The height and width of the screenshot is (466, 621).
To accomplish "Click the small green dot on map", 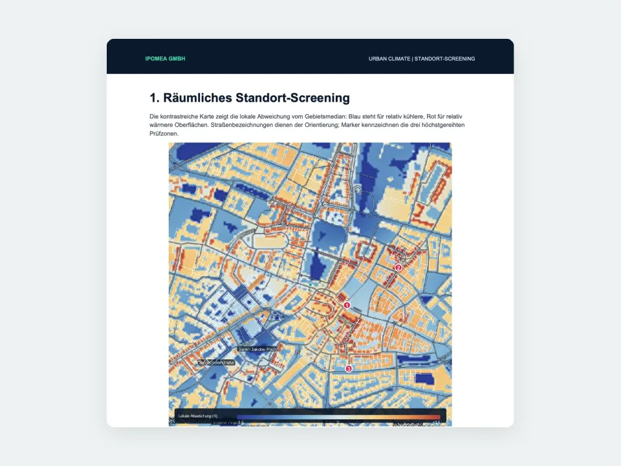I will pyautogui.click(x=310, y=285).
